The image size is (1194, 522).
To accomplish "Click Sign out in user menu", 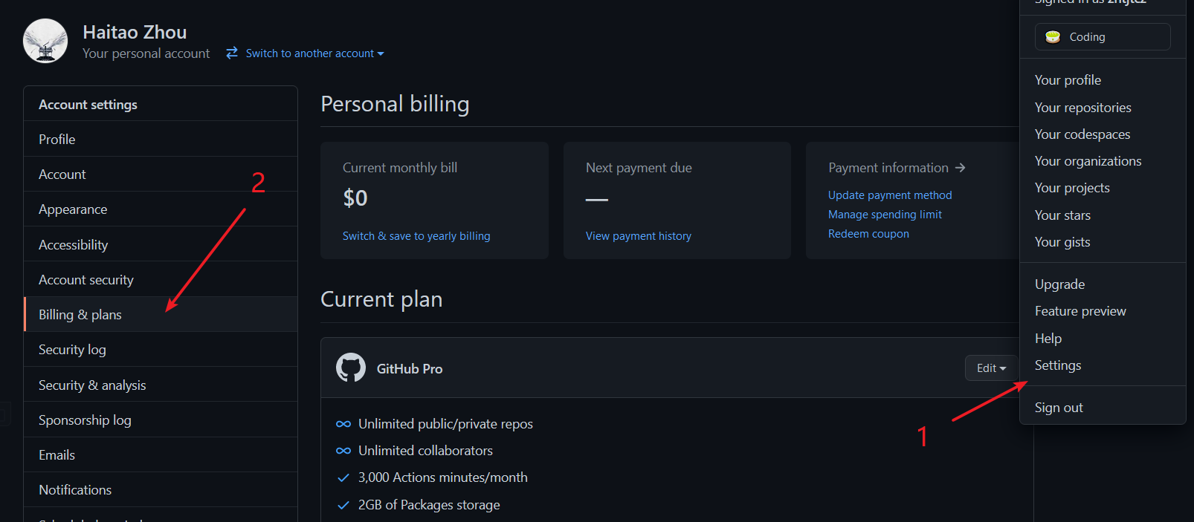I will [x=1103, y=408].
